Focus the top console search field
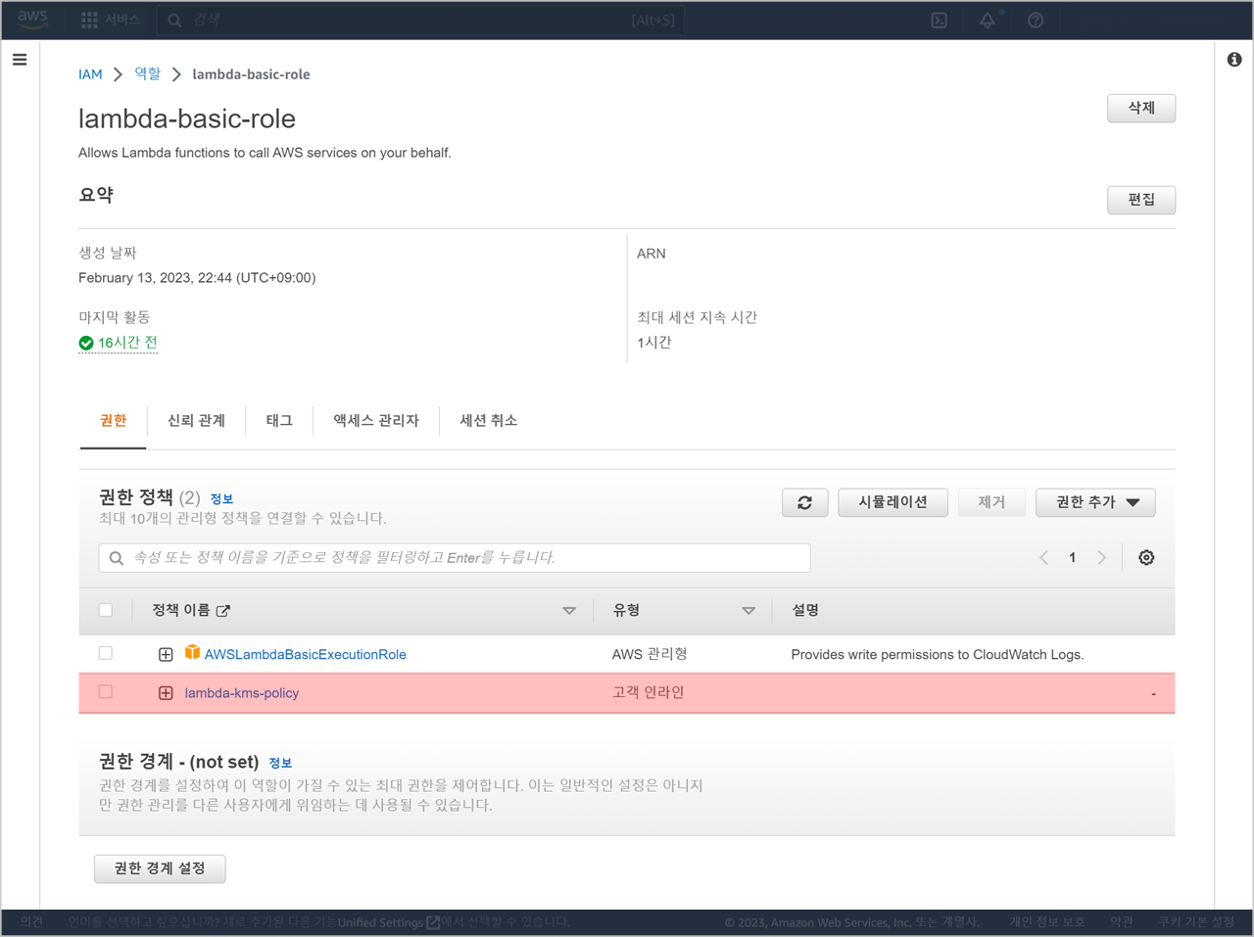This screenshot has height=937, width=1254. click(x=421, y=20)
